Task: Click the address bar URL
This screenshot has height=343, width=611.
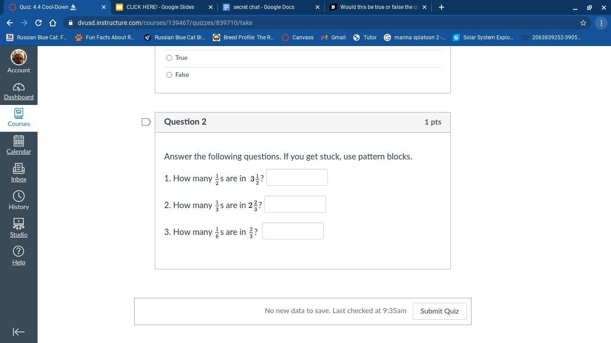Action: point(165,23)
